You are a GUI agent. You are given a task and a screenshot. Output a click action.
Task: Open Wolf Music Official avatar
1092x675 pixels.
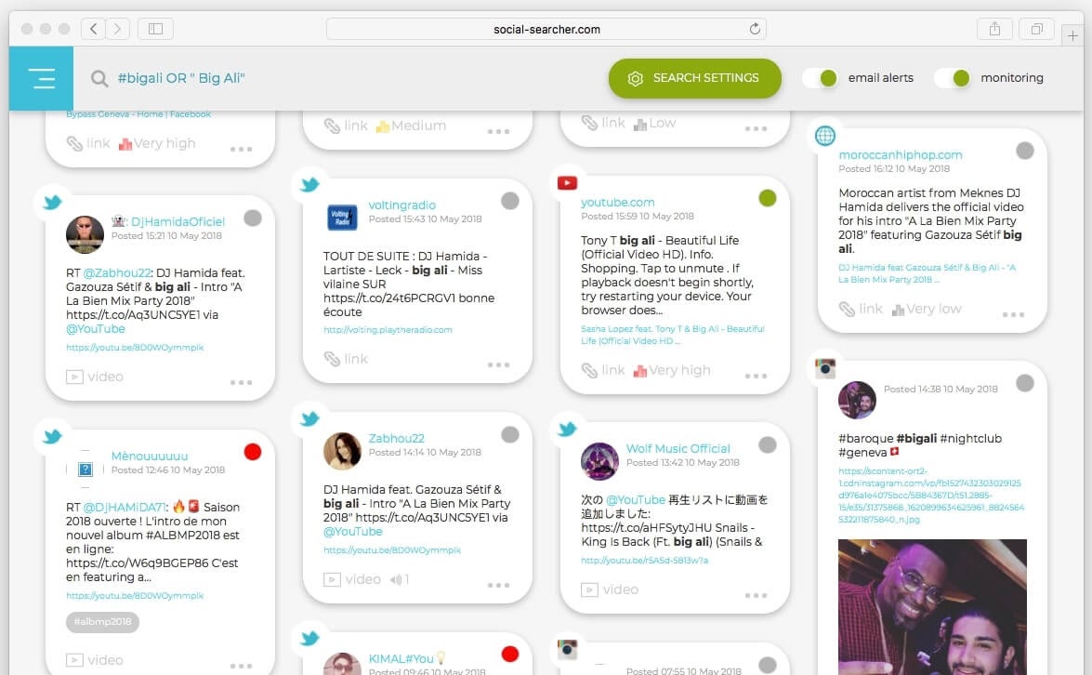(599, 461)
